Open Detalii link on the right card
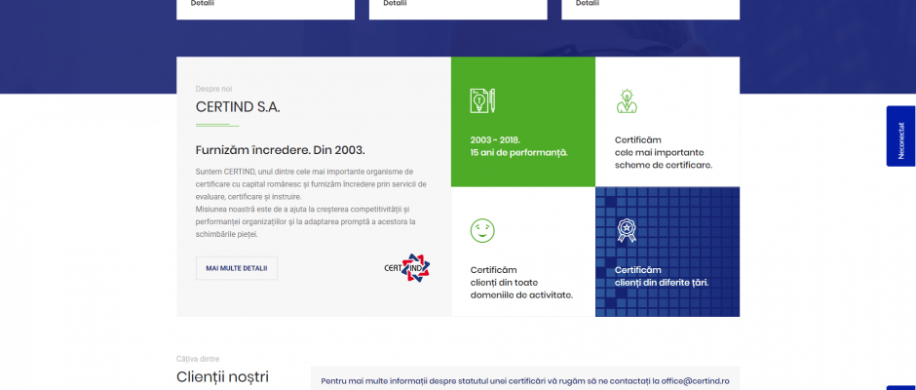Viewport: 916px width, 390px height. [588, 4]
